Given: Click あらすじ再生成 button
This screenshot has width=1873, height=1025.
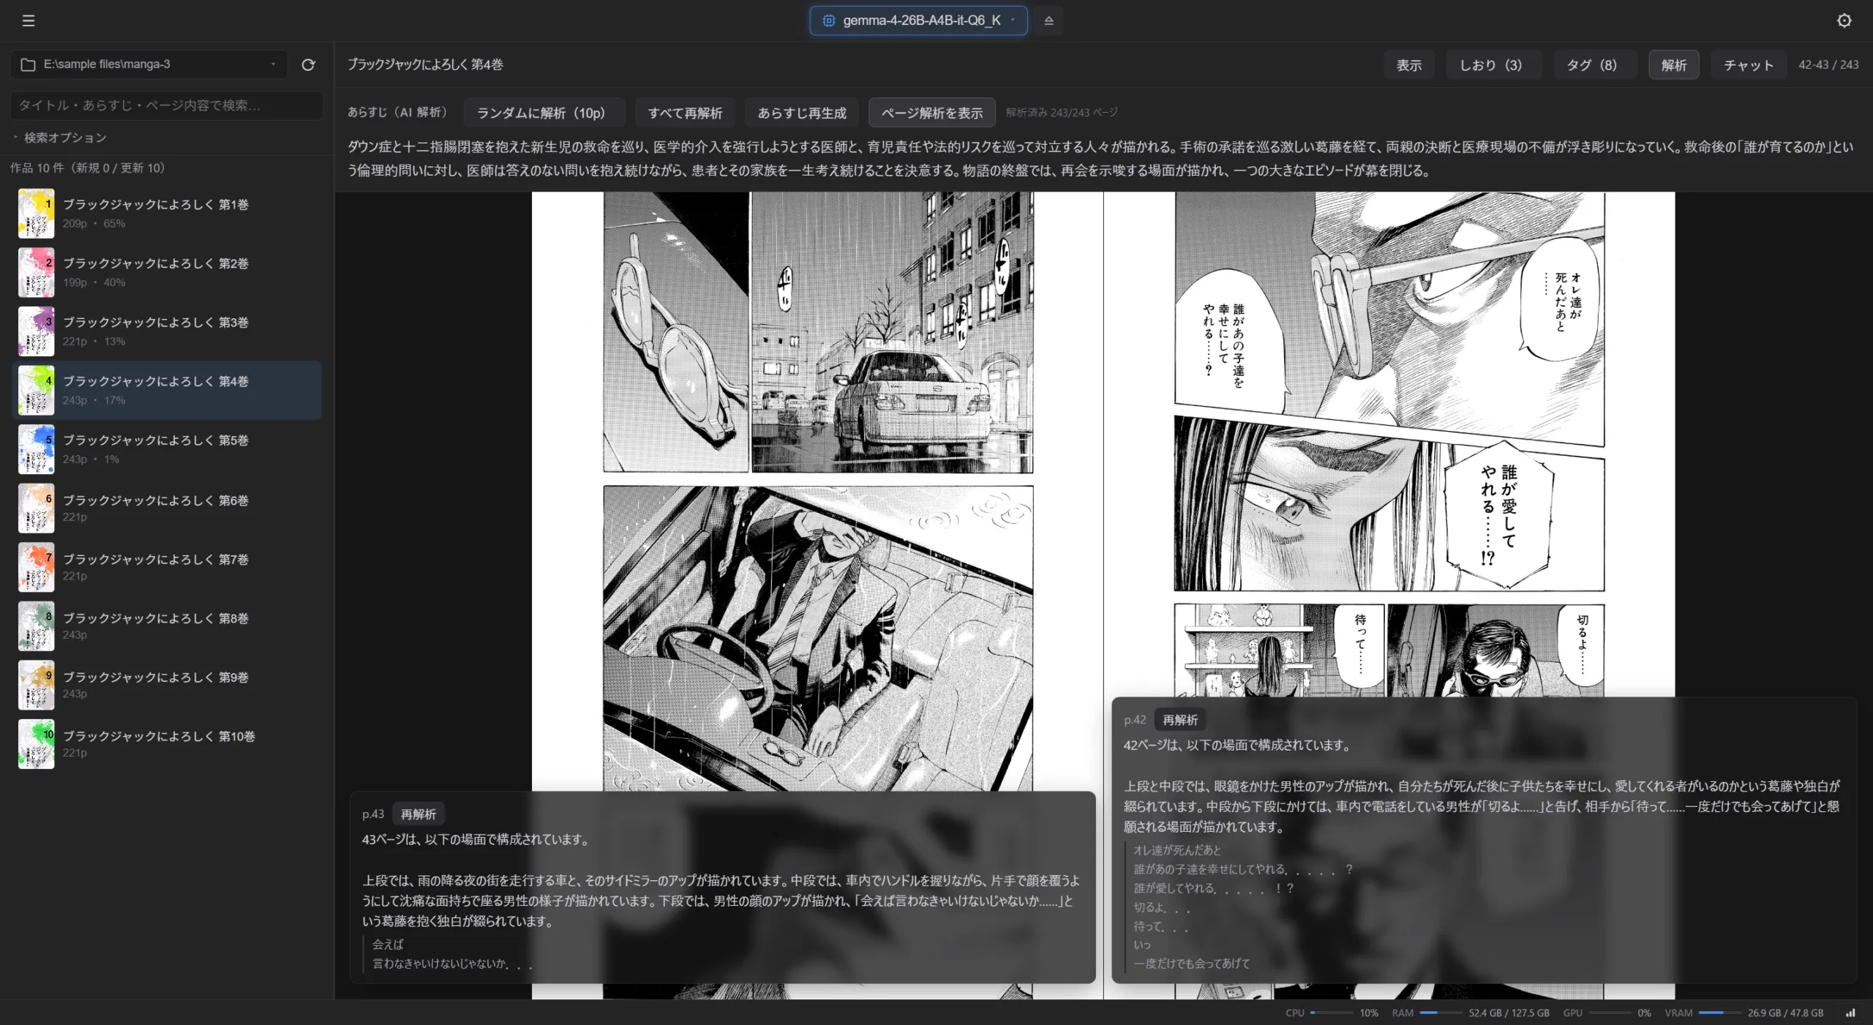Looking at the screenshot, I should 802,113.
